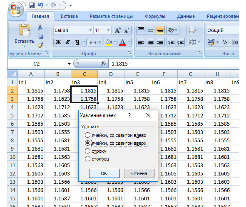Open the Формулы ribbon tab
246x207 pixels.
point(155,16)
